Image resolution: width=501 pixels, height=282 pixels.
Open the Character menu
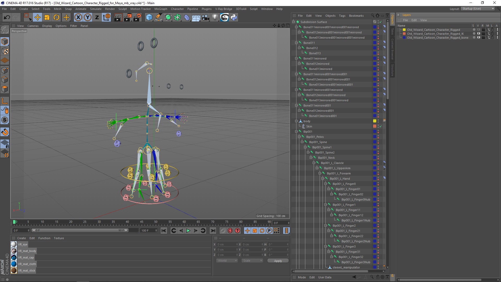click(x=177, y=9)
